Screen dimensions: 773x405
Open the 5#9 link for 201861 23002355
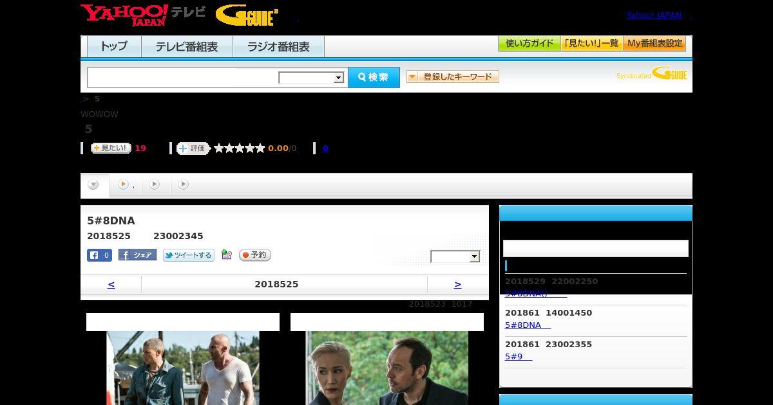(x=519, y=357)
